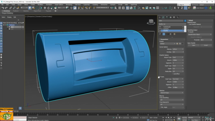Click the Undo arrow icon
The width and height of the screenshot is (215, 121).
point(3,8)
